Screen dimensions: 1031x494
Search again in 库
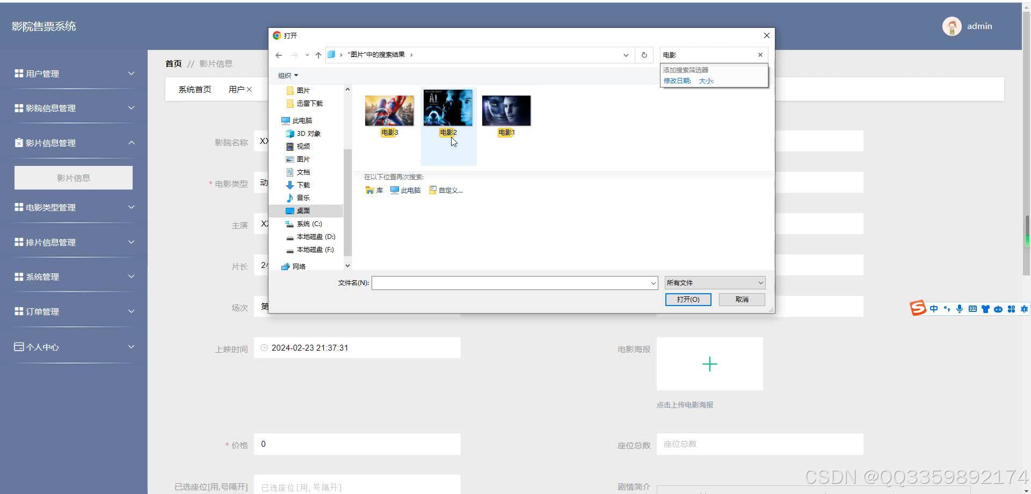[374, 190]
